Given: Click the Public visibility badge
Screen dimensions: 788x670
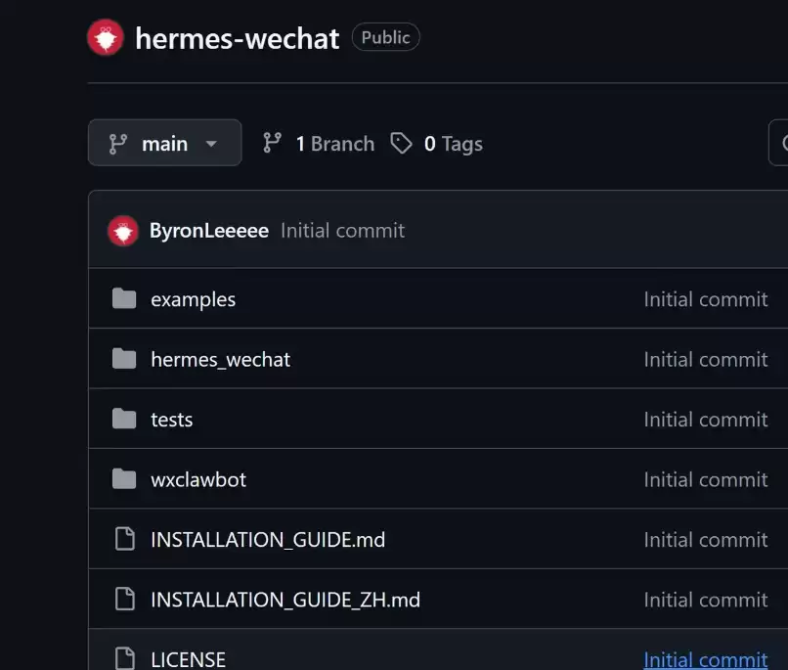Looking at the screenshot, I should (x=385, y=37).
